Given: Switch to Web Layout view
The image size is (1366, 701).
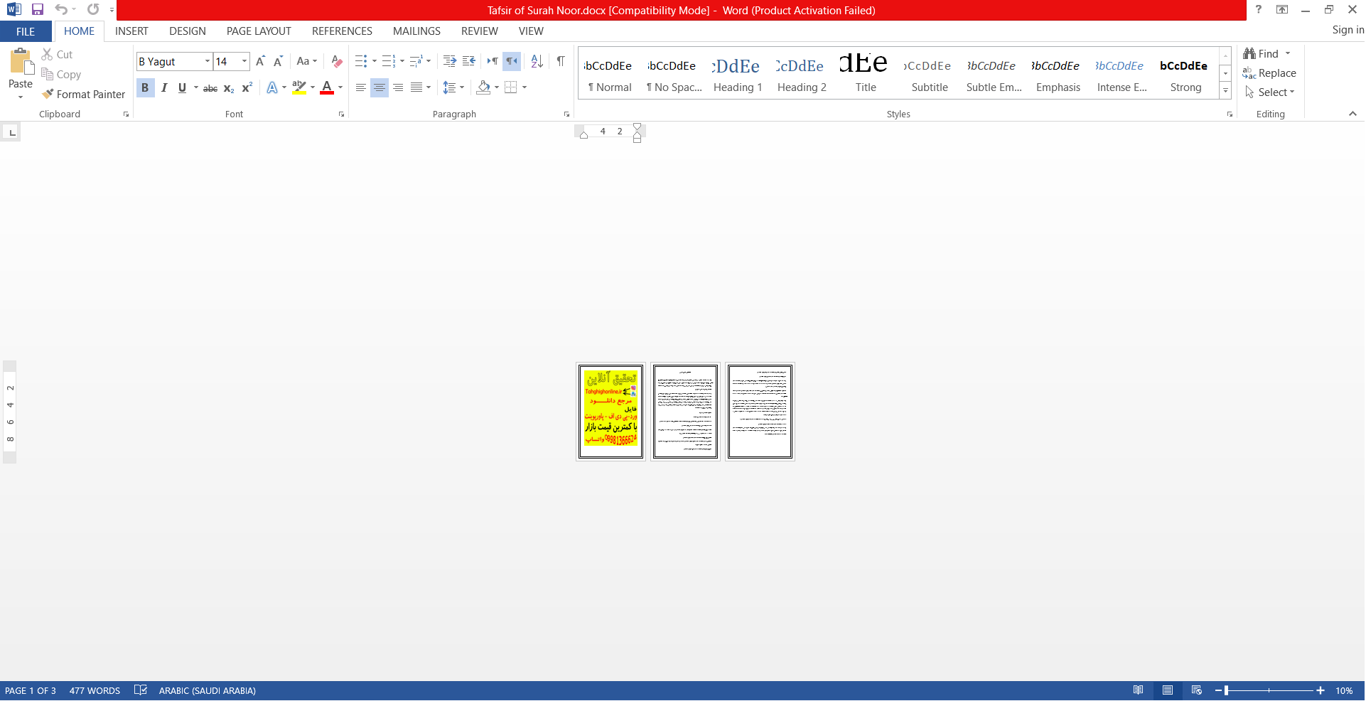Looking at the screenshot, I should [1197, 690].
